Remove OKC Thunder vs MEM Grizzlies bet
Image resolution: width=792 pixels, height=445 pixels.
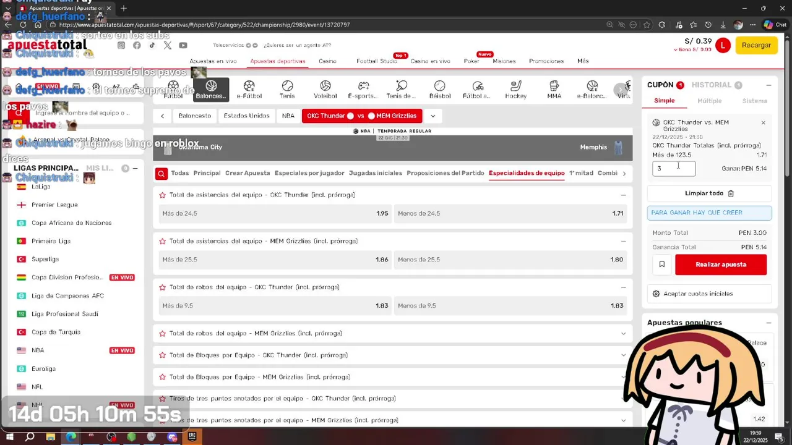(x=763, y=123)
